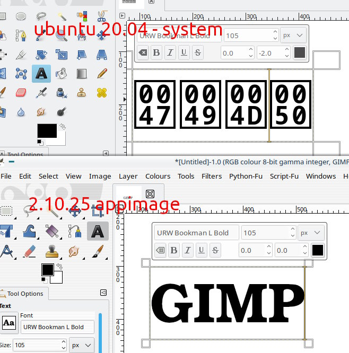Select the Smudge tool in ubuntu 20.04 window

[x=41, y=112]
